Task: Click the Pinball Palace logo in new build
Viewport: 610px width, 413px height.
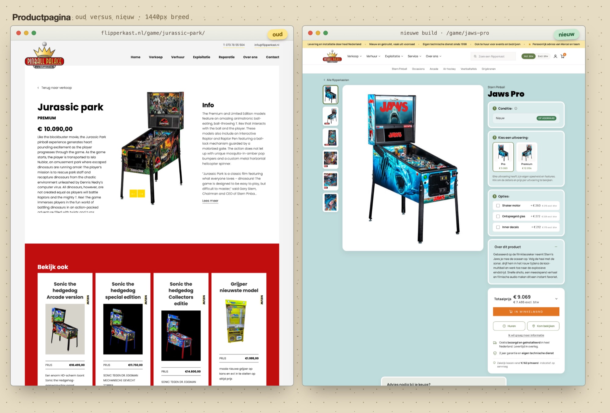Action: (332, 56)
